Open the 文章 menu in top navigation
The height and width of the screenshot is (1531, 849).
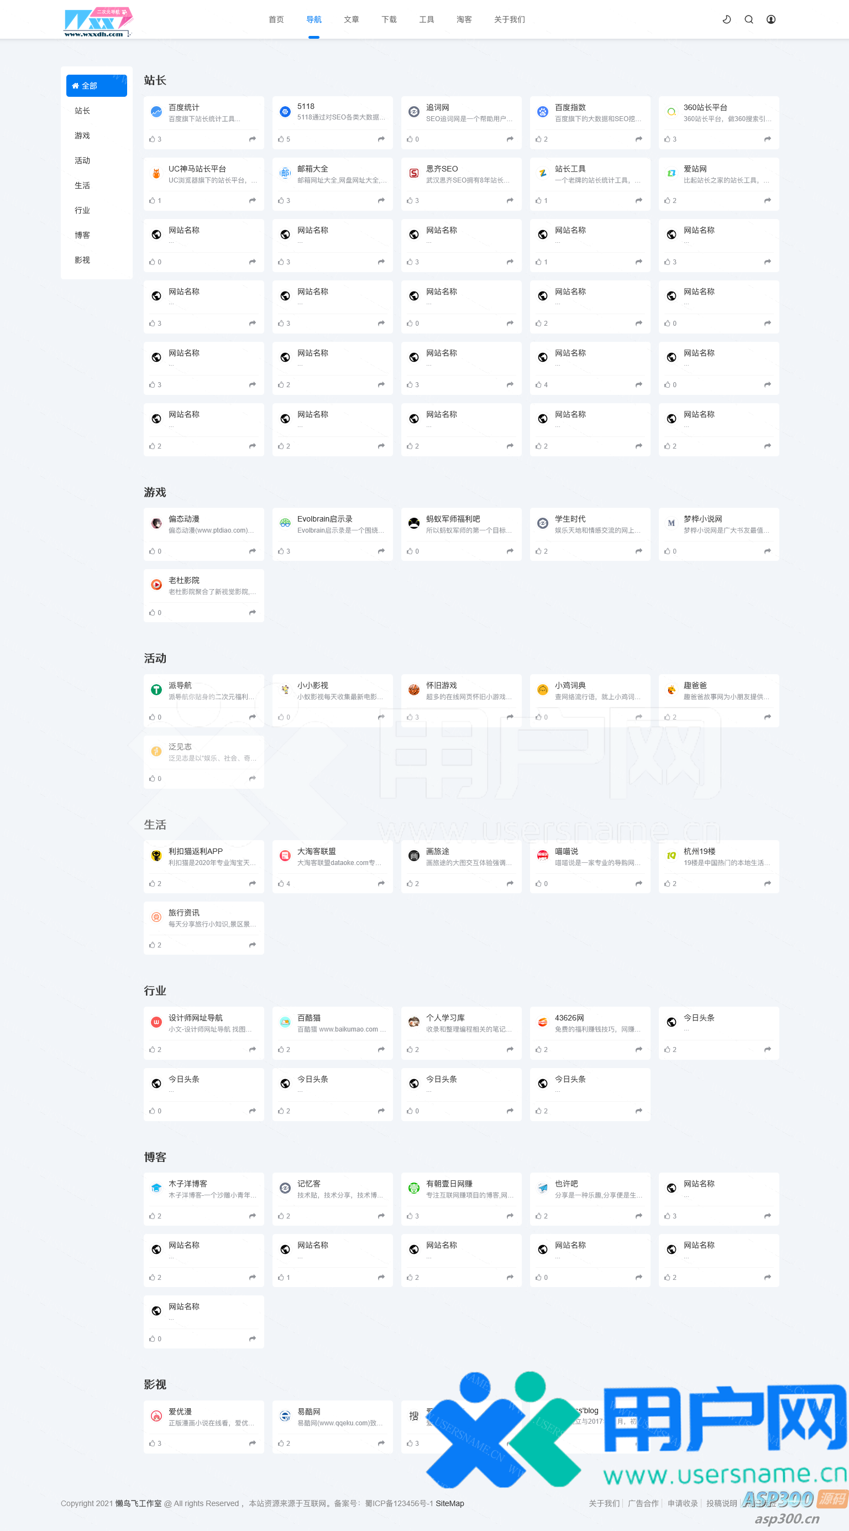click(x=351, y=19)
